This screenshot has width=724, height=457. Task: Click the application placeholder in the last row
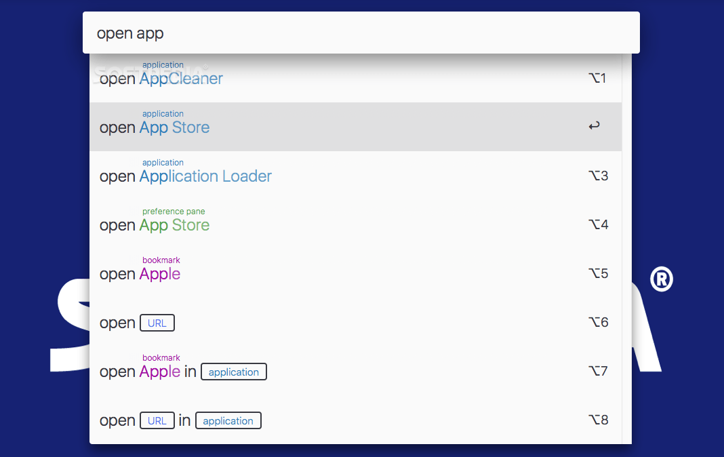coord(228,420)
